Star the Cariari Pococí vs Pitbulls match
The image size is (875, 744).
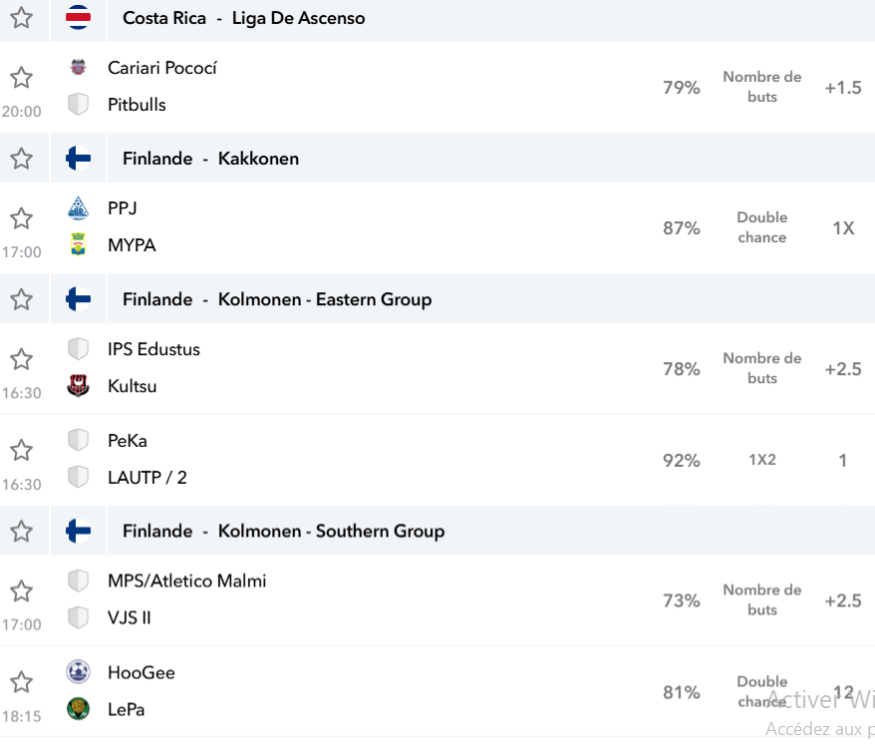coord(21,78)
